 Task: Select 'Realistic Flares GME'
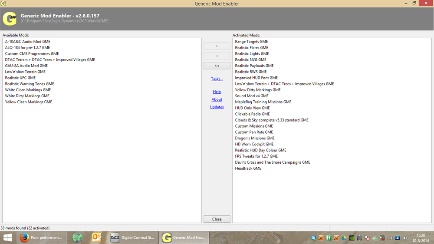point(252,48)
